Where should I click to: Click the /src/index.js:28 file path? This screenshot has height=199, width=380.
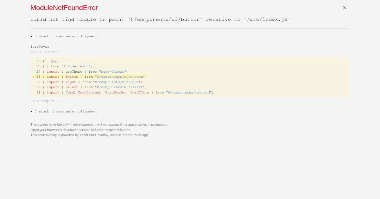tap(45, 51)
